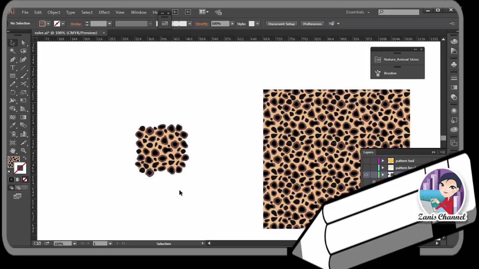Expand the pattern tool layer

(x=382, y=161)
